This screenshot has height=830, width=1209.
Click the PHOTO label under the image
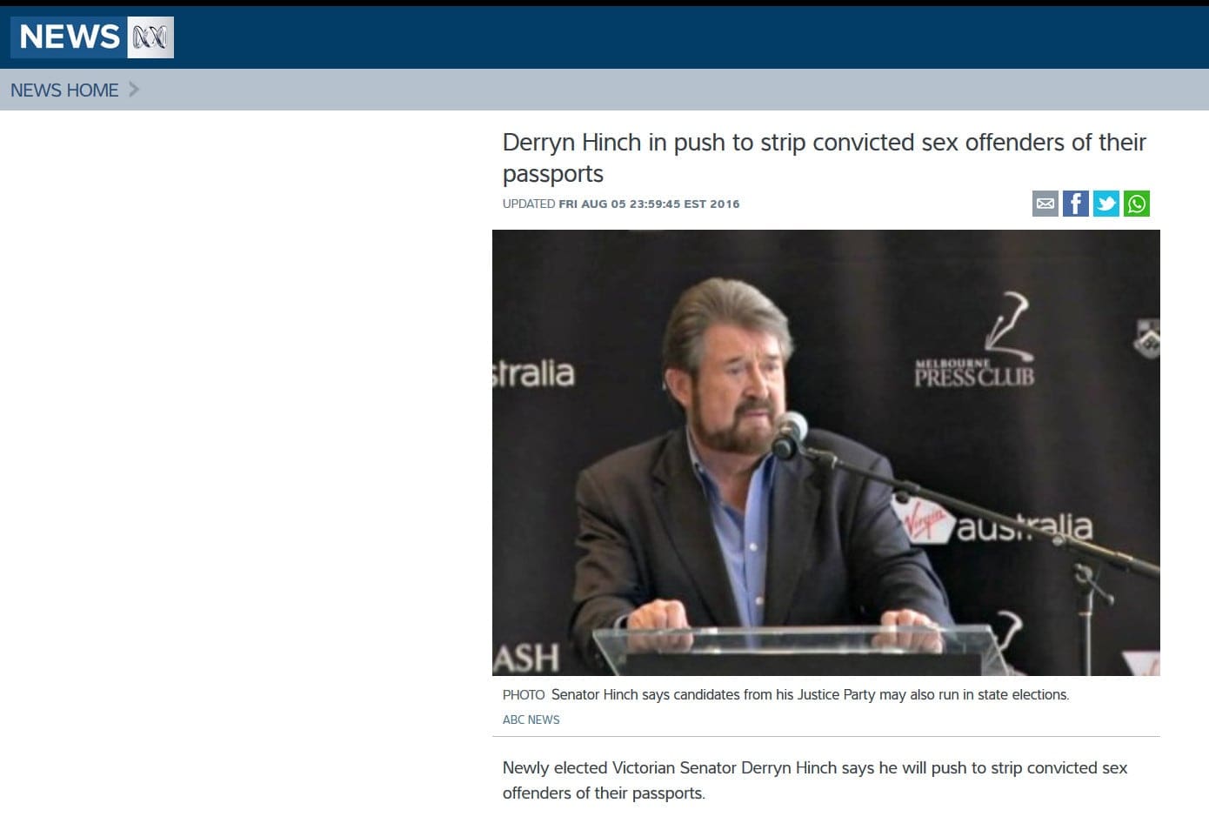tap(524, 694)
